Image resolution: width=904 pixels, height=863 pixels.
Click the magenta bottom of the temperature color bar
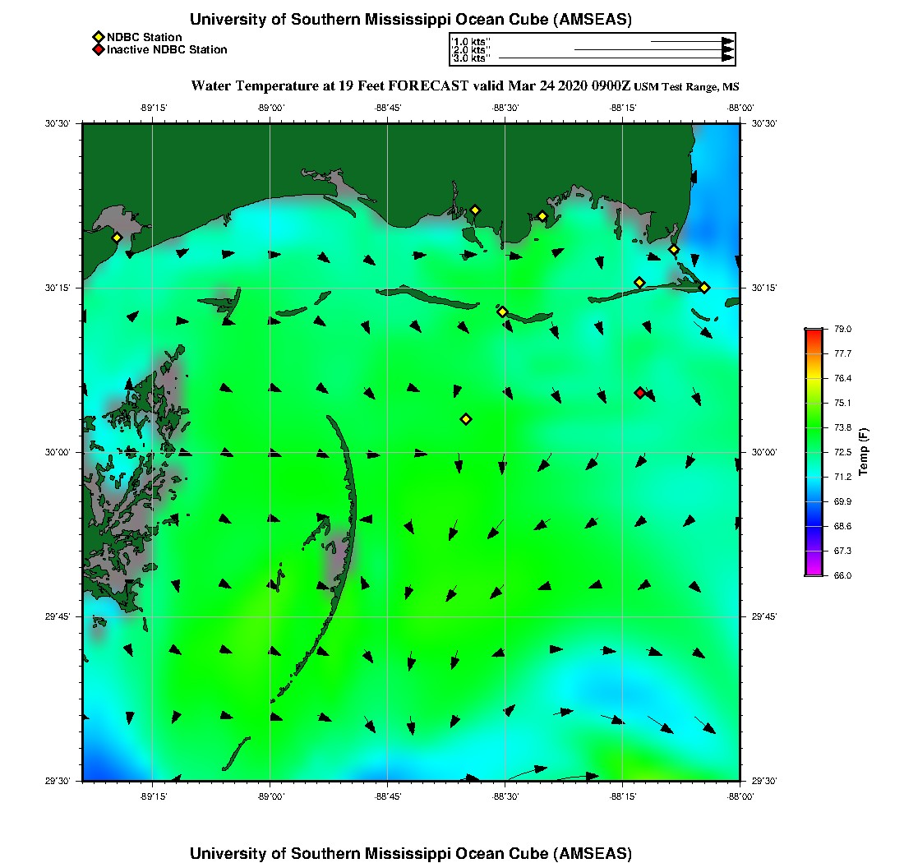click(814, 570)
